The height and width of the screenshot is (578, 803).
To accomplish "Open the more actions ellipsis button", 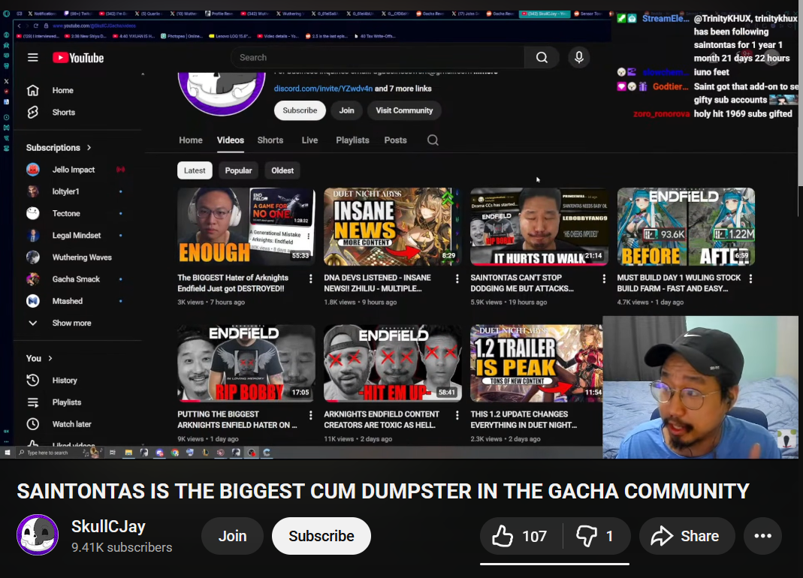I will 762,536.
